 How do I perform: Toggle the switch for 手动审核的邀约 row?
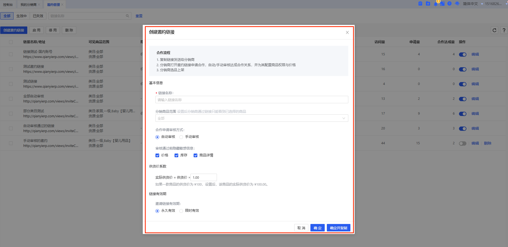coord(463,143)
